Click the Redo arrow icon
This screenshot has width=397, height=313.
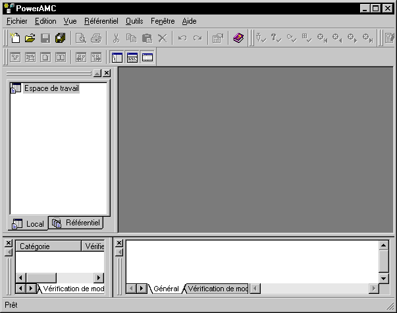tap(198, 38)
